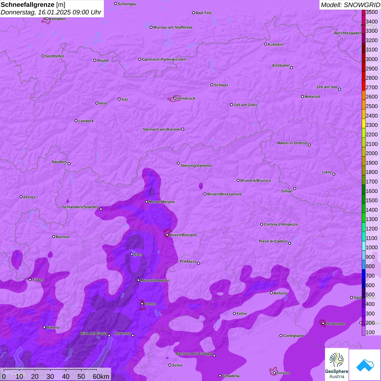Click the Schneefallgrenze [m] title
The height and width of the screenshot is (381, 381).
pos(33,5)
